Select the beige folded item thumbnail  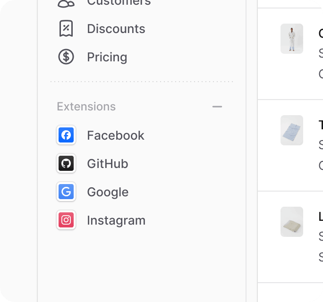(x=292, y=222)
